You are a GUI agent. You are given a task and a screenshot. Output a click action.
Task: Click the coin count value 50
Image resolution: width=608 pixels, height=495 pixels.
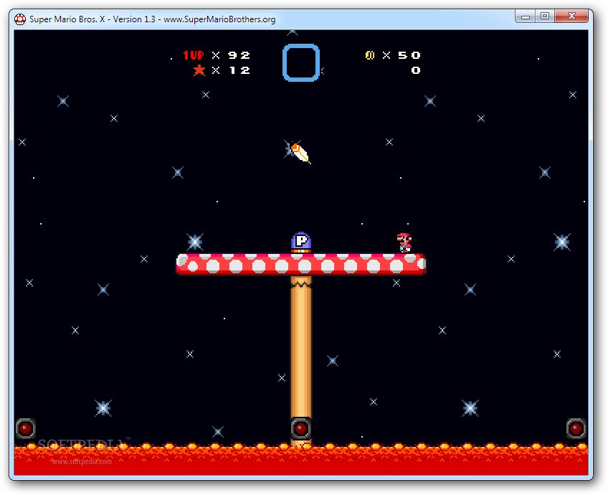click(x=409, y=55)
